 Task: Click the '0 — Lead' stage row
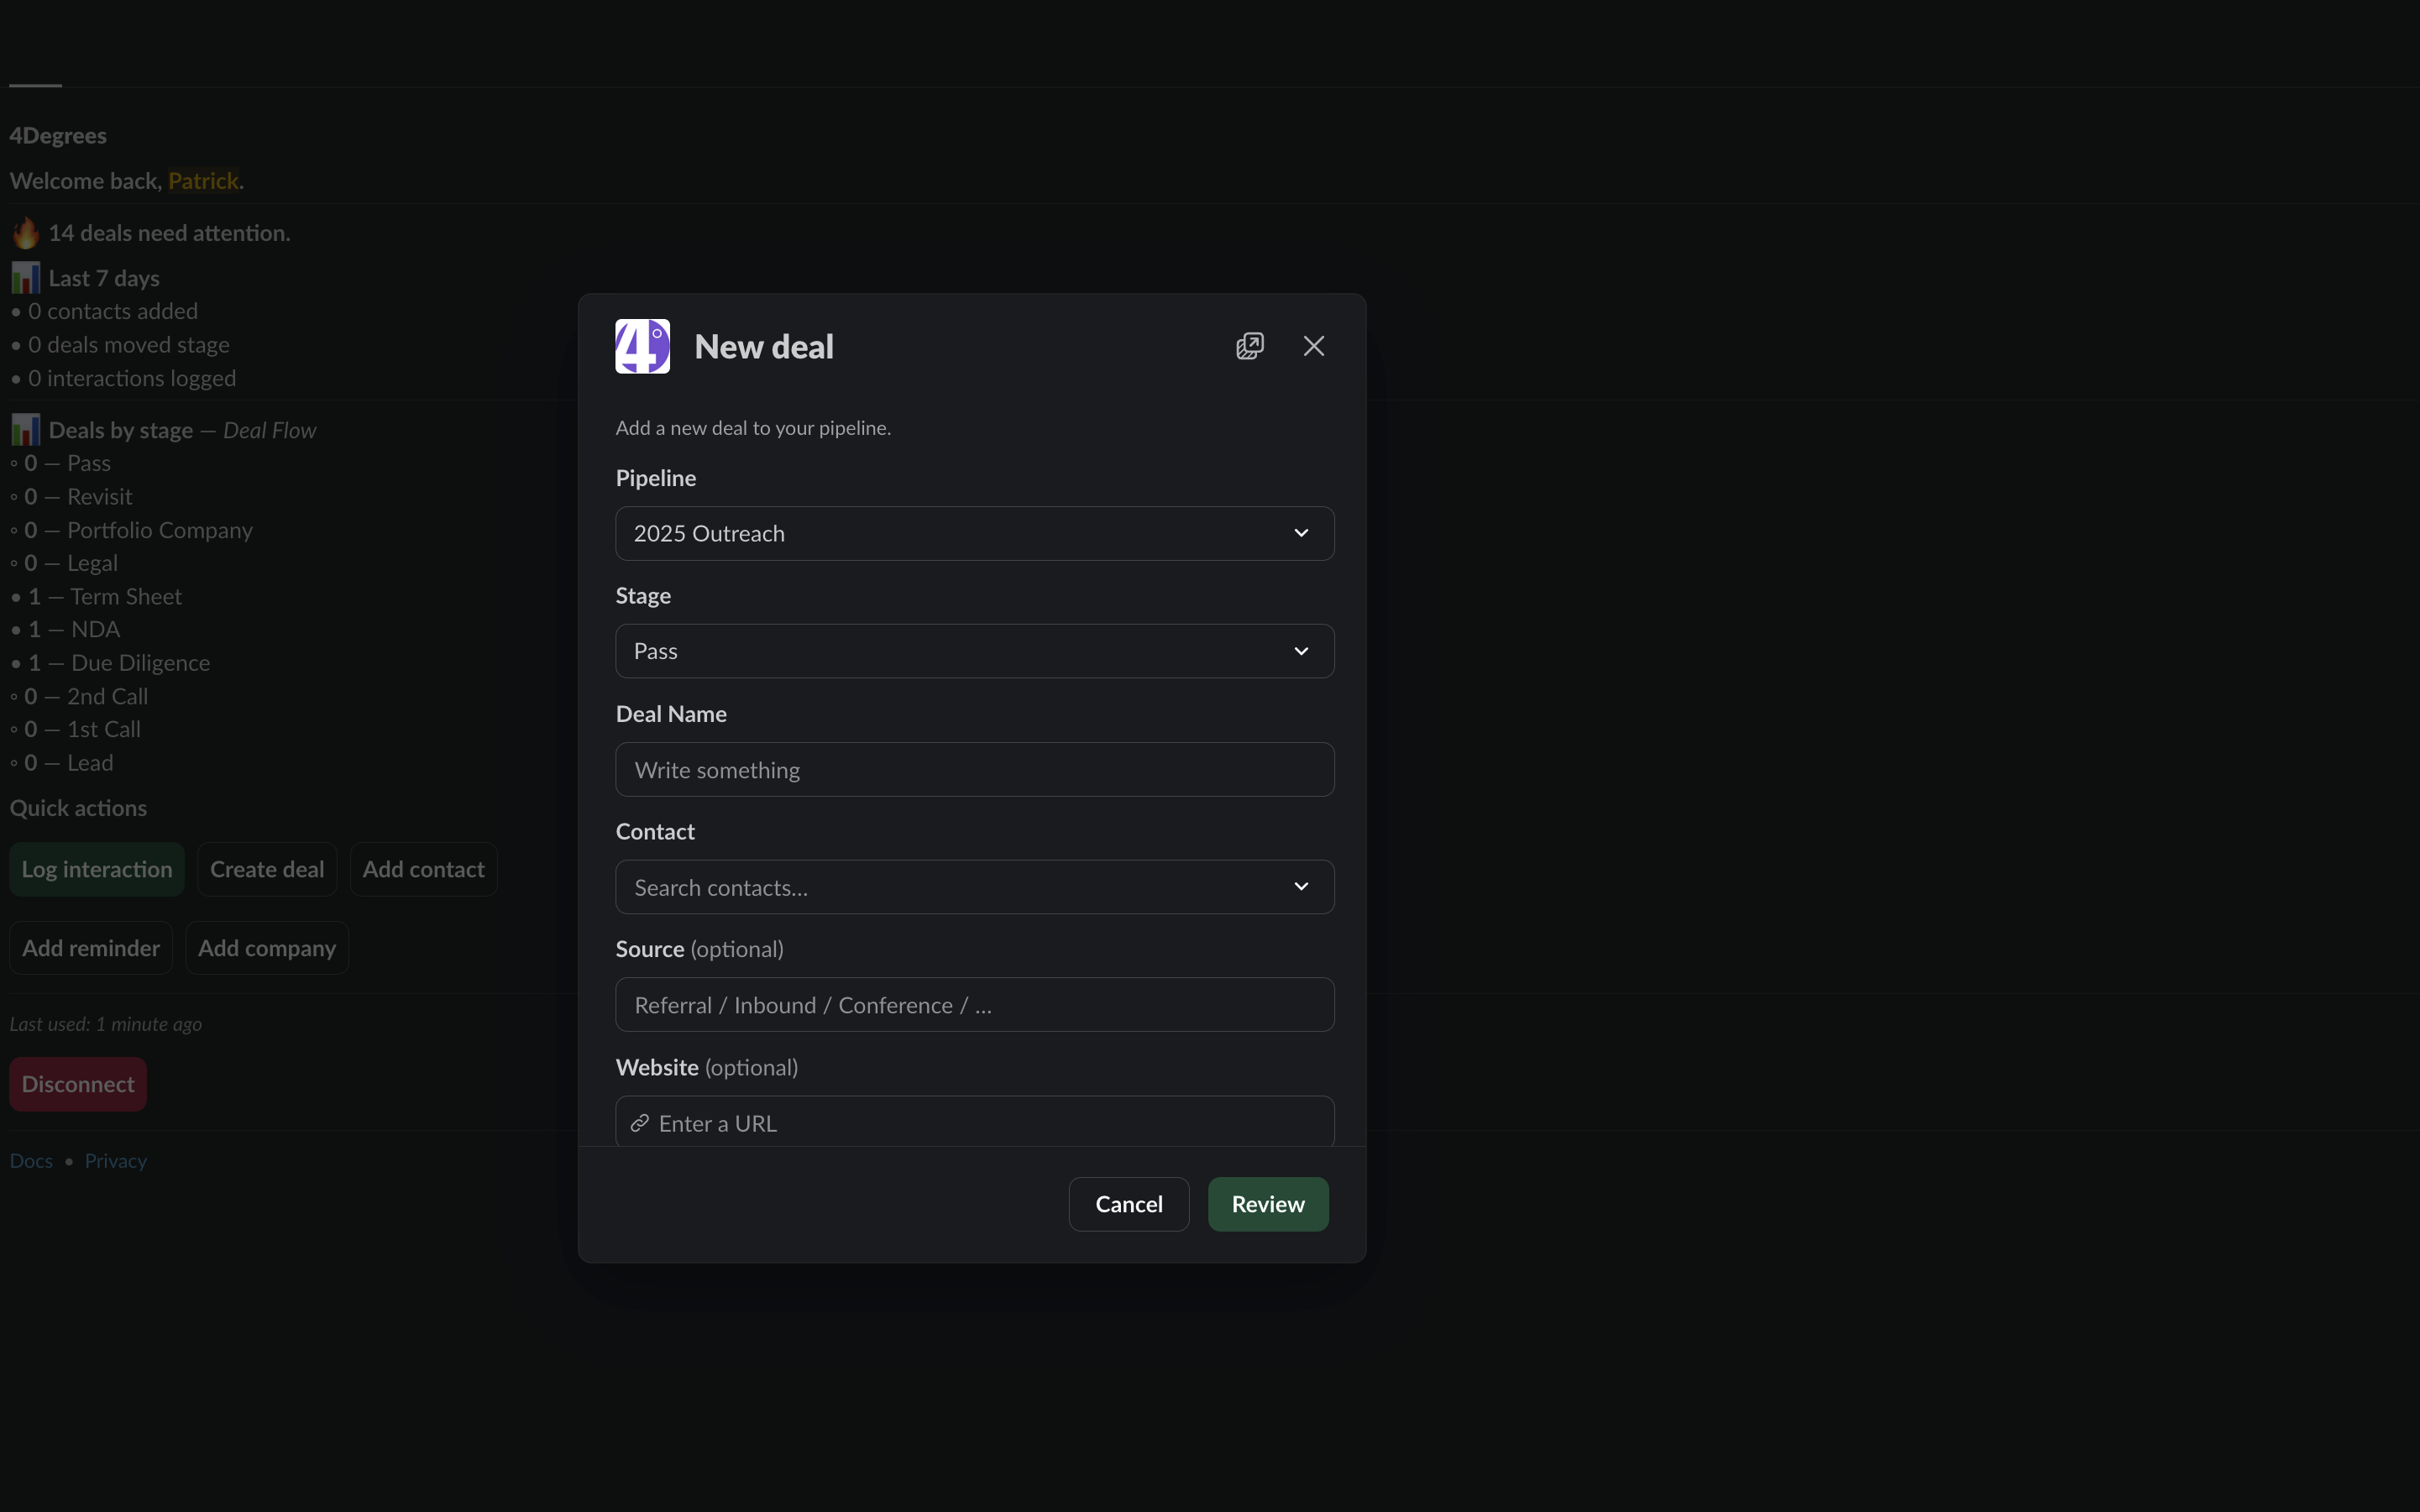point(62,763)
